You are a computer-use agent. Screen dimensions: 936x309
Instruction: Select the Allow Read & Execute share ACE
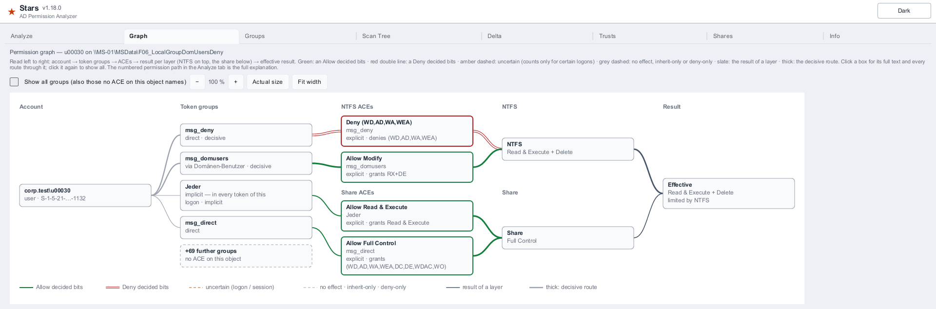pyautogui.click(x=407, y=216)
